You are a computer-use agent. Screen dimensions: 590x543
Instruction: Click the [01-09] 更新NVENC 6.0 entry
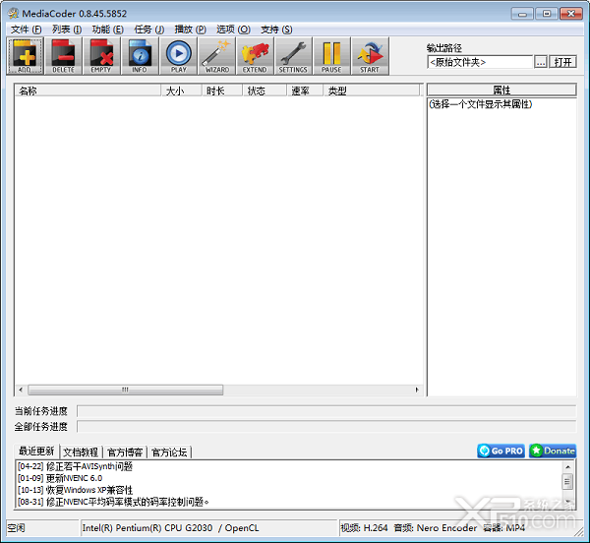(60, 478)
